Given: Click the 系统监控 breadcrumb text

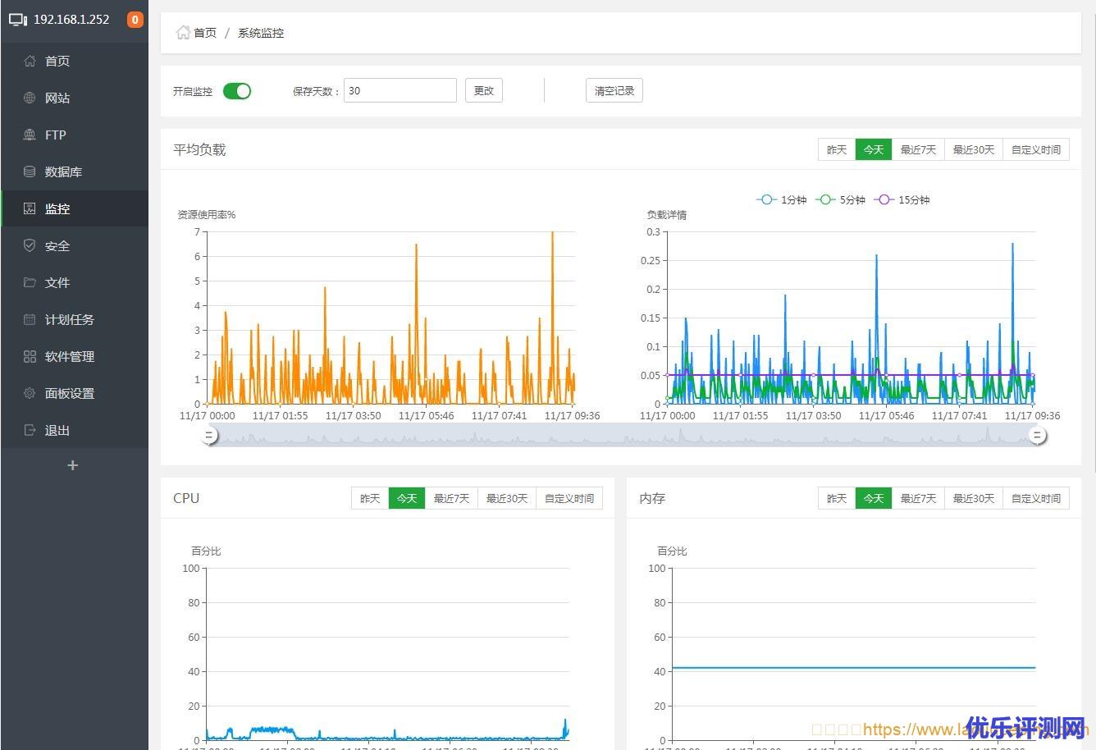Looking at the screenshot, I should coord(261,33).
